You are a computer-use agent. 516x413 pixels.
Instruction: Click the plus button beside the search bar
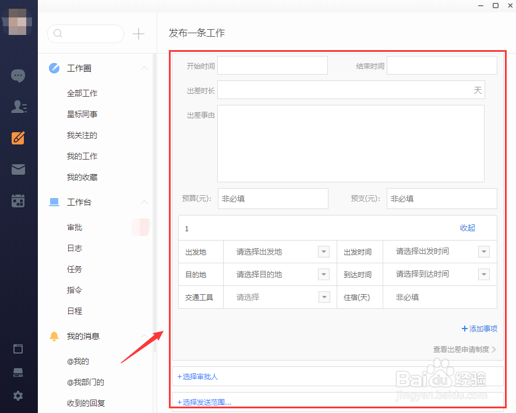[x=139, y=34]
